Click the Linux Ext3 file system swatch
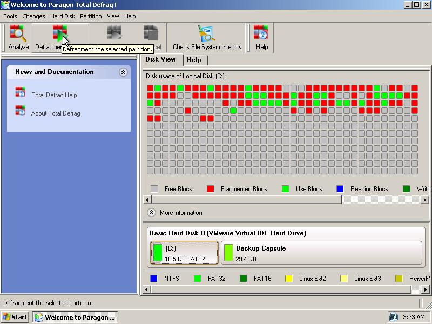 (344, 279)
